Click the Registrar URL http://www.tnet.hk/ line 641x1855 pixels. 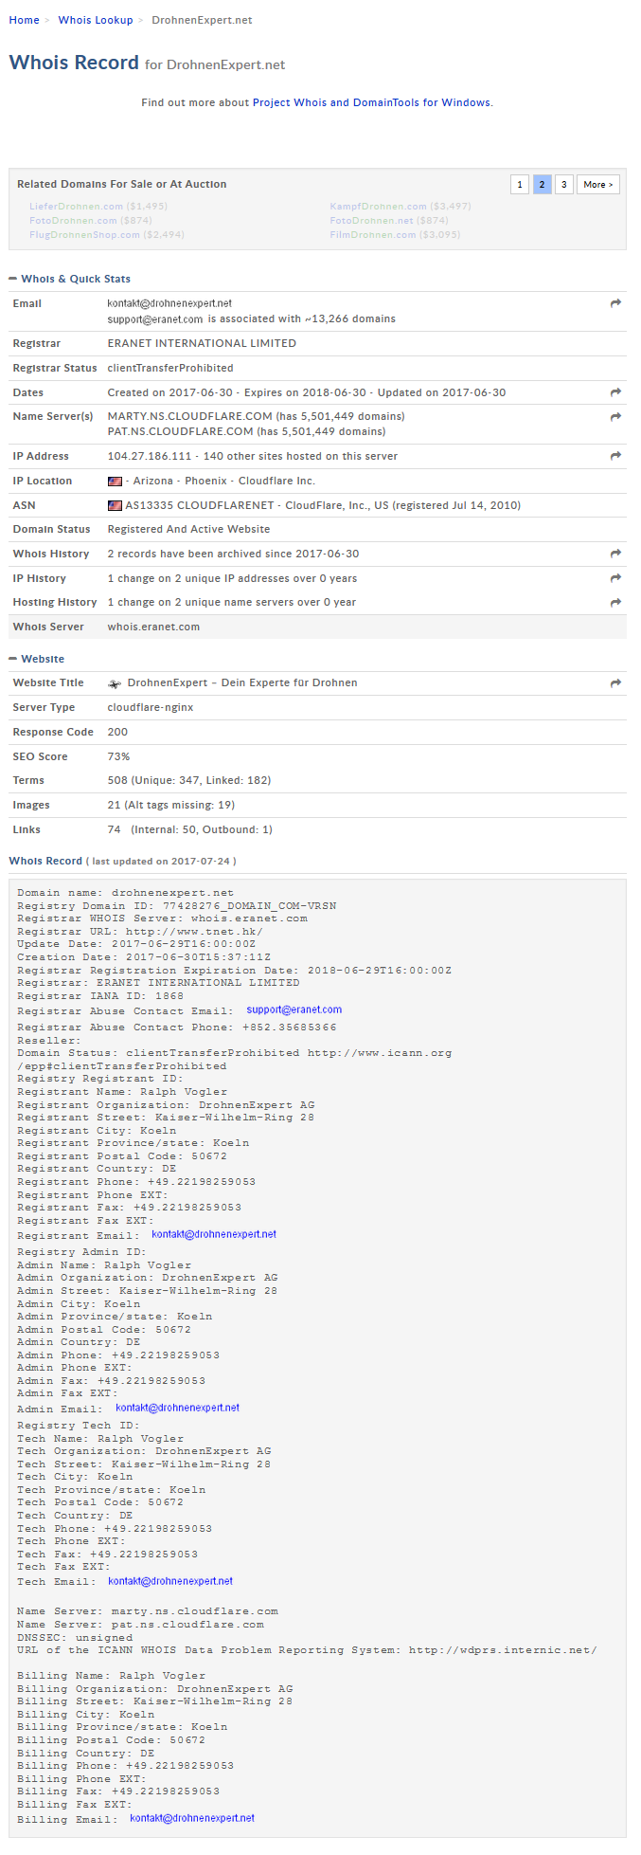(x=140, y=932)
